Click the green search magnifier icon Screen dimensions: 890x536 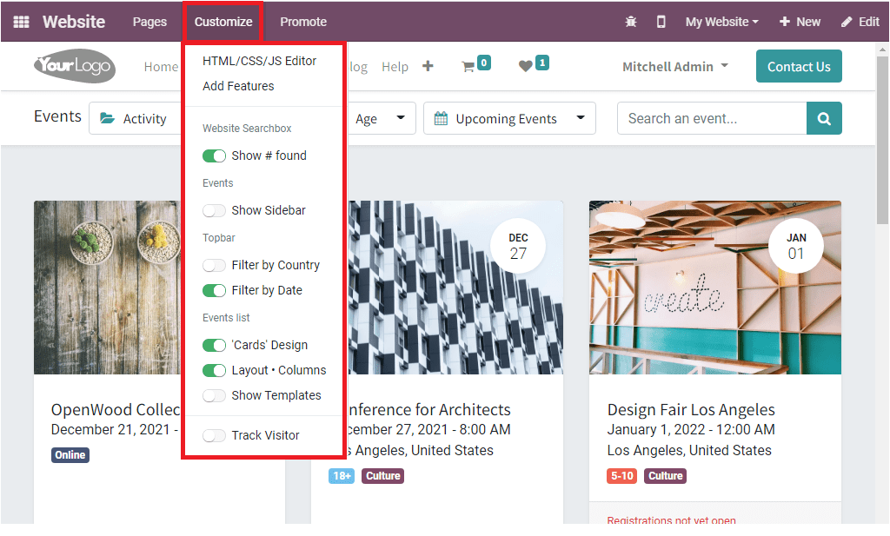[823, 118]
